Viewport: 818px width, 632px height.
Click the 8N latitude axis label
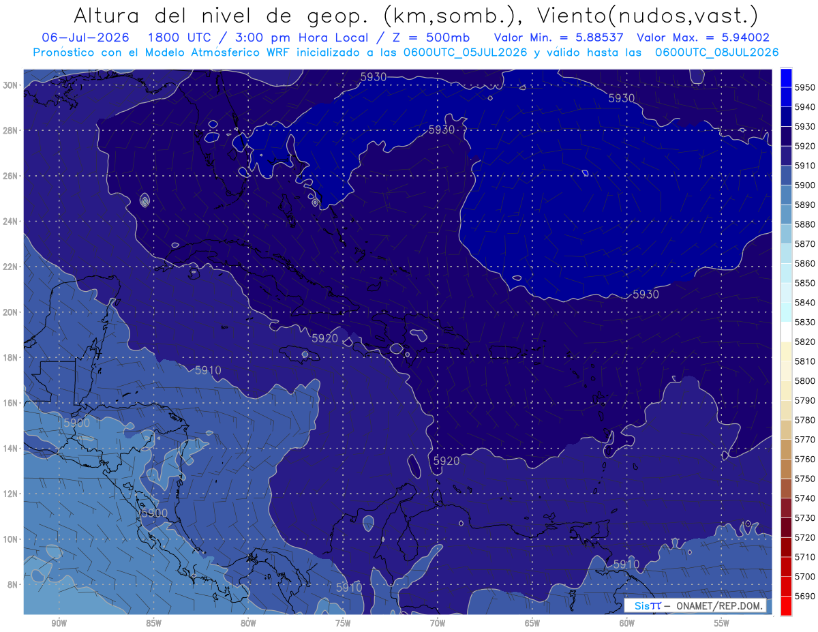click(13, 584)
